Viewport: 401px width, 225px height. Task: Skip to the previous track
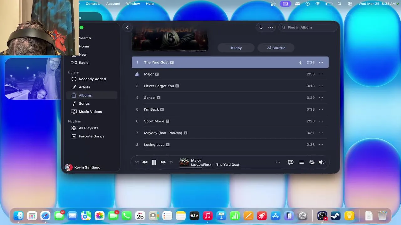point(145,162)
